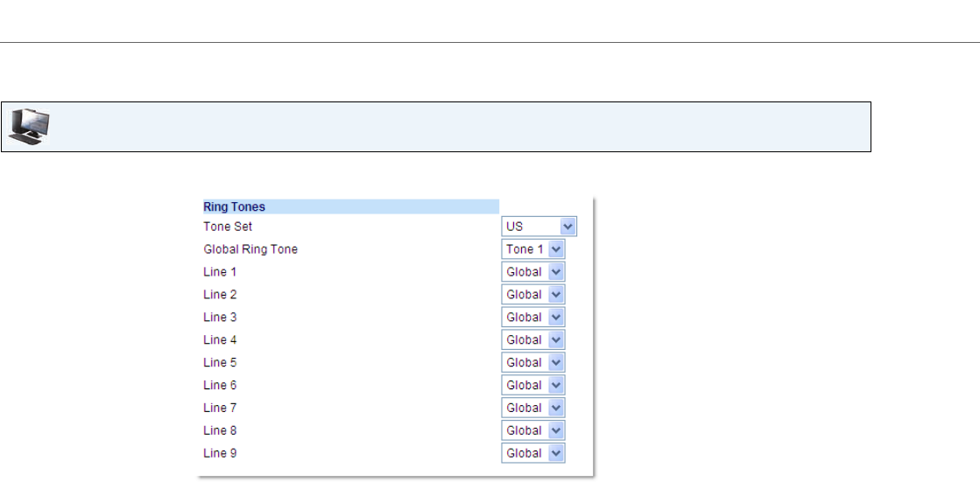Expand the Line 1 ring tone dropdown
Viewport: 980px width, 482px height.
tap(533, 271)
